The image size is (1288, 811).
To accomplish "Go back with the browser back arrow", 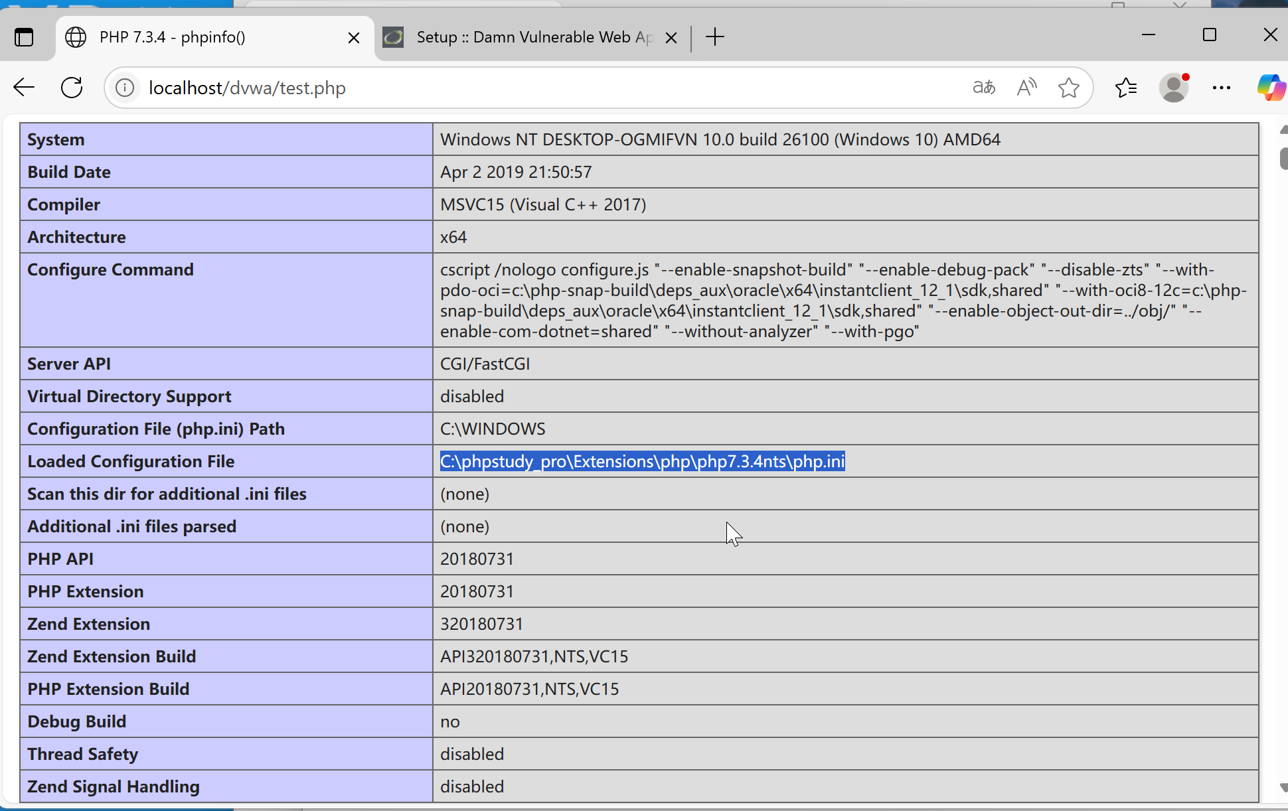I will pyautogui.click(x=24, y=88).
